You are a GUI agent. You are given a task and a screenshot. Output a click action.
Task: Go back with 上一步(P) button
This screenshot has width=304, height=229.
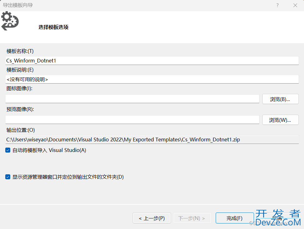152,218
